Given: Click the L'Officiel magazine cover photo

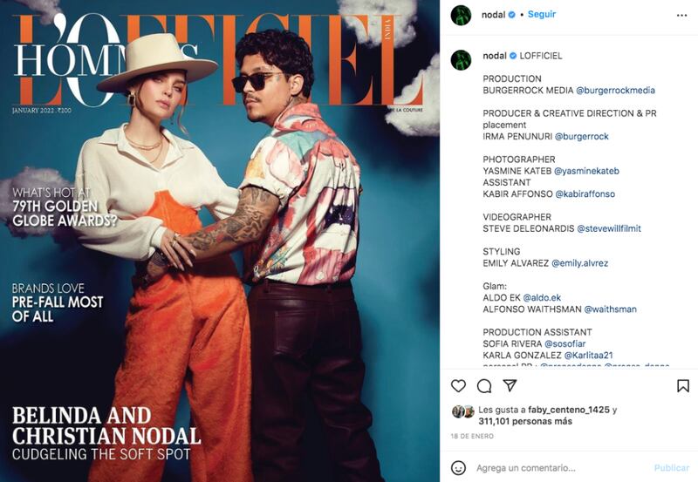Looking at the screenshot, I should [x=220, y=241].
